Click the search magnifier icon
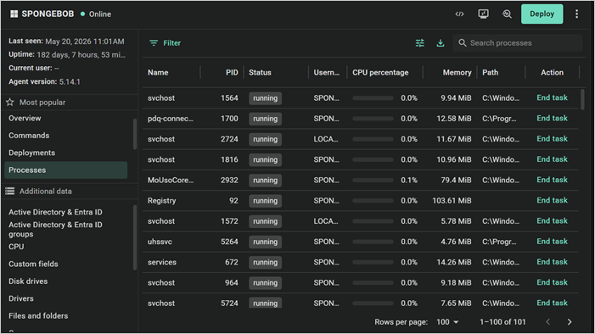The image size is (595, 334). pyautogui.click(x=463, y=43)
